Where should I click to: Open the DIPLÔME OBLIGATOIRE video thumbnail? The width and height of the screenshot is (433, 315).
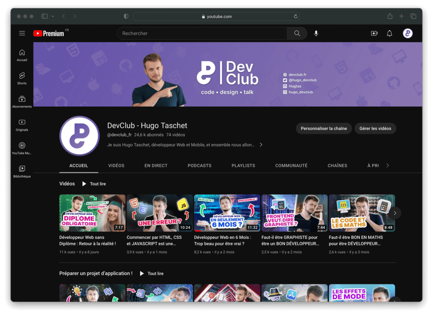tap(92, 213)
